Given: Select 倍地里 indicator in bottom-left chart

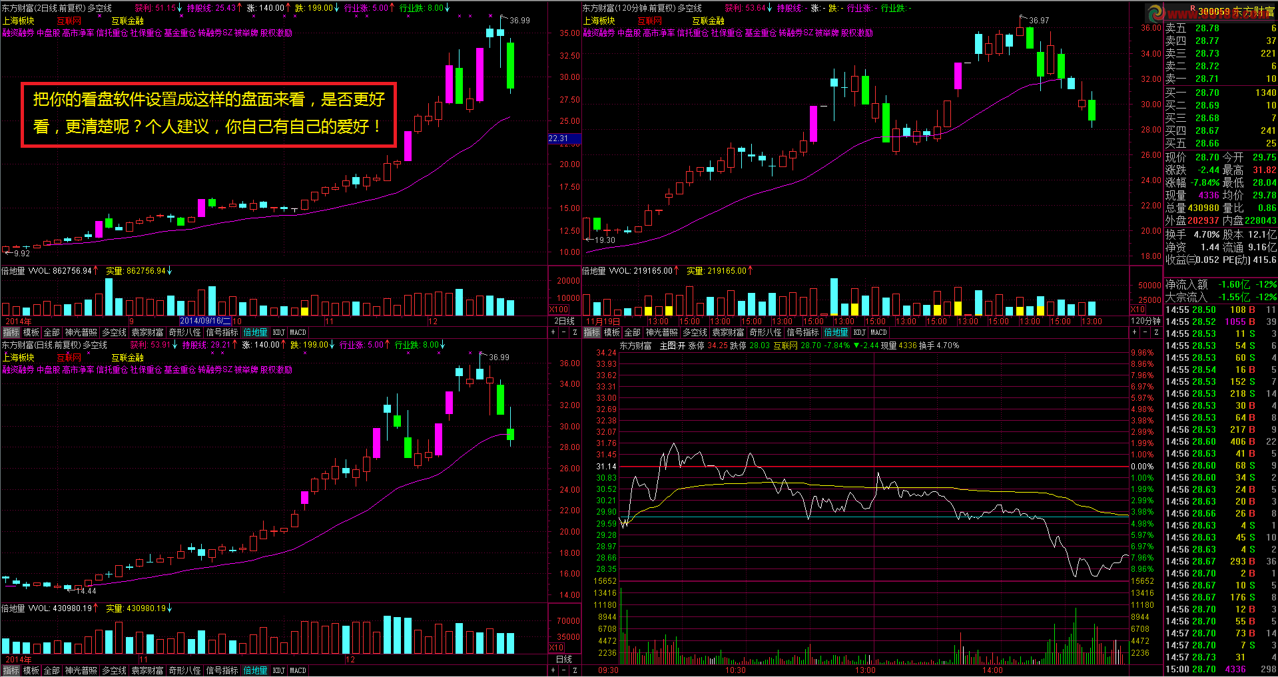Looking at the screenshot, I should point(255,670).
